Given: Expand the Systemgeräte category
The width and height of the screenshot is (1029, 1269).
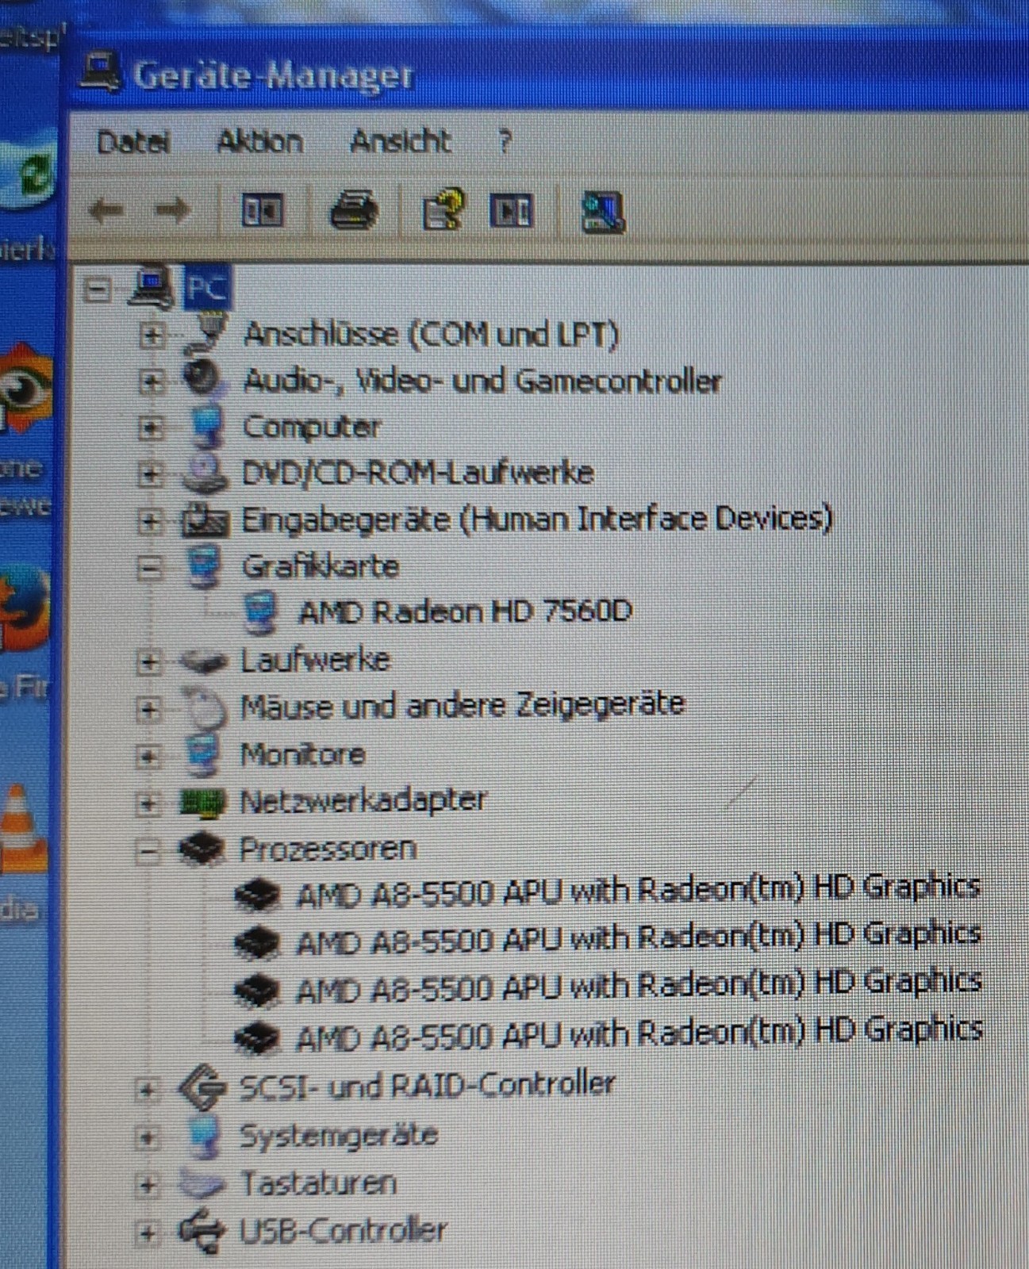Looking at the screenshot, I should 146,1138.
